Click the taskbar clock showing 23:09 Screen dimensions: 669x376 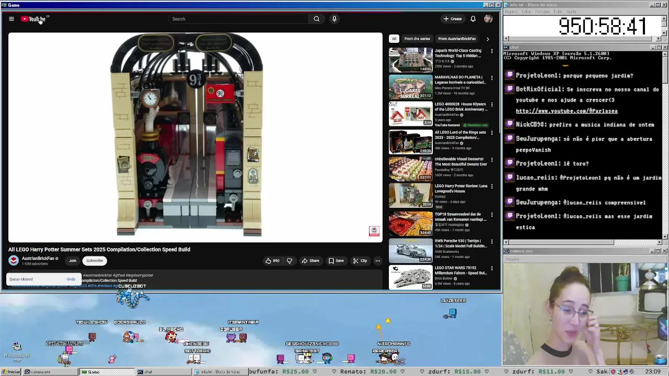click(652, 372)
